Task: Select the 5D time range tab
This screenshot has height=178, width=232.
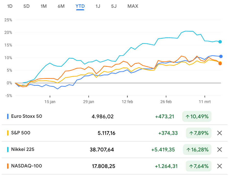Action: point(27,6)
